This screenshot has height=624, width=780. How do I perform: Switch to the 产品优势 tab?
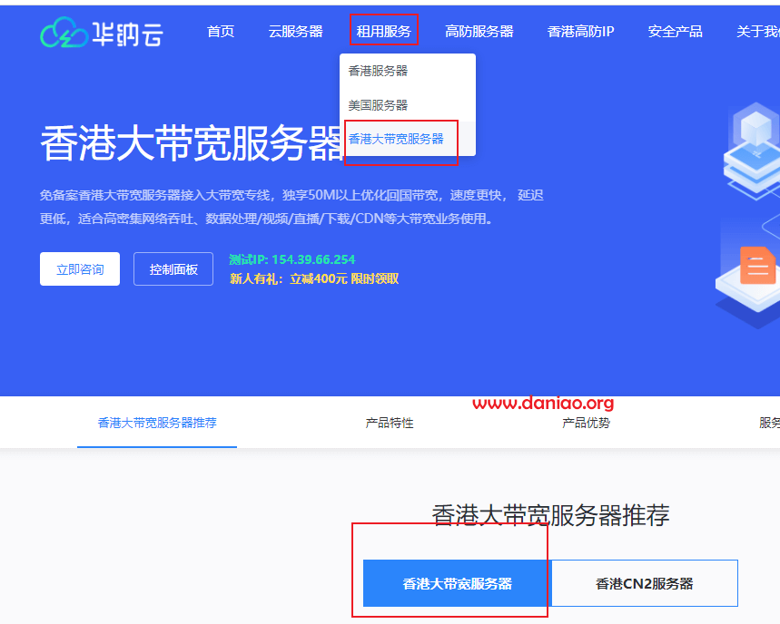(x=586, y=423)
